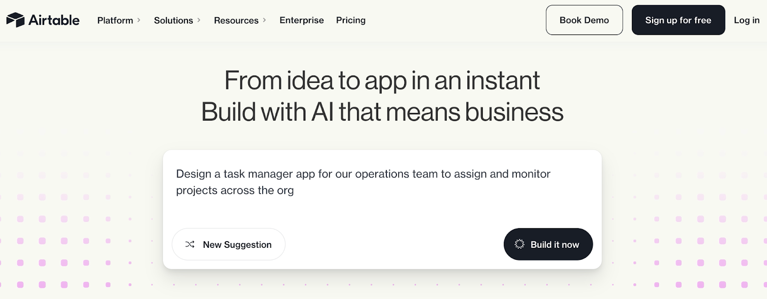Click the shuffle icon in New Suggestion
767x299 pixels.
(190, 244)
